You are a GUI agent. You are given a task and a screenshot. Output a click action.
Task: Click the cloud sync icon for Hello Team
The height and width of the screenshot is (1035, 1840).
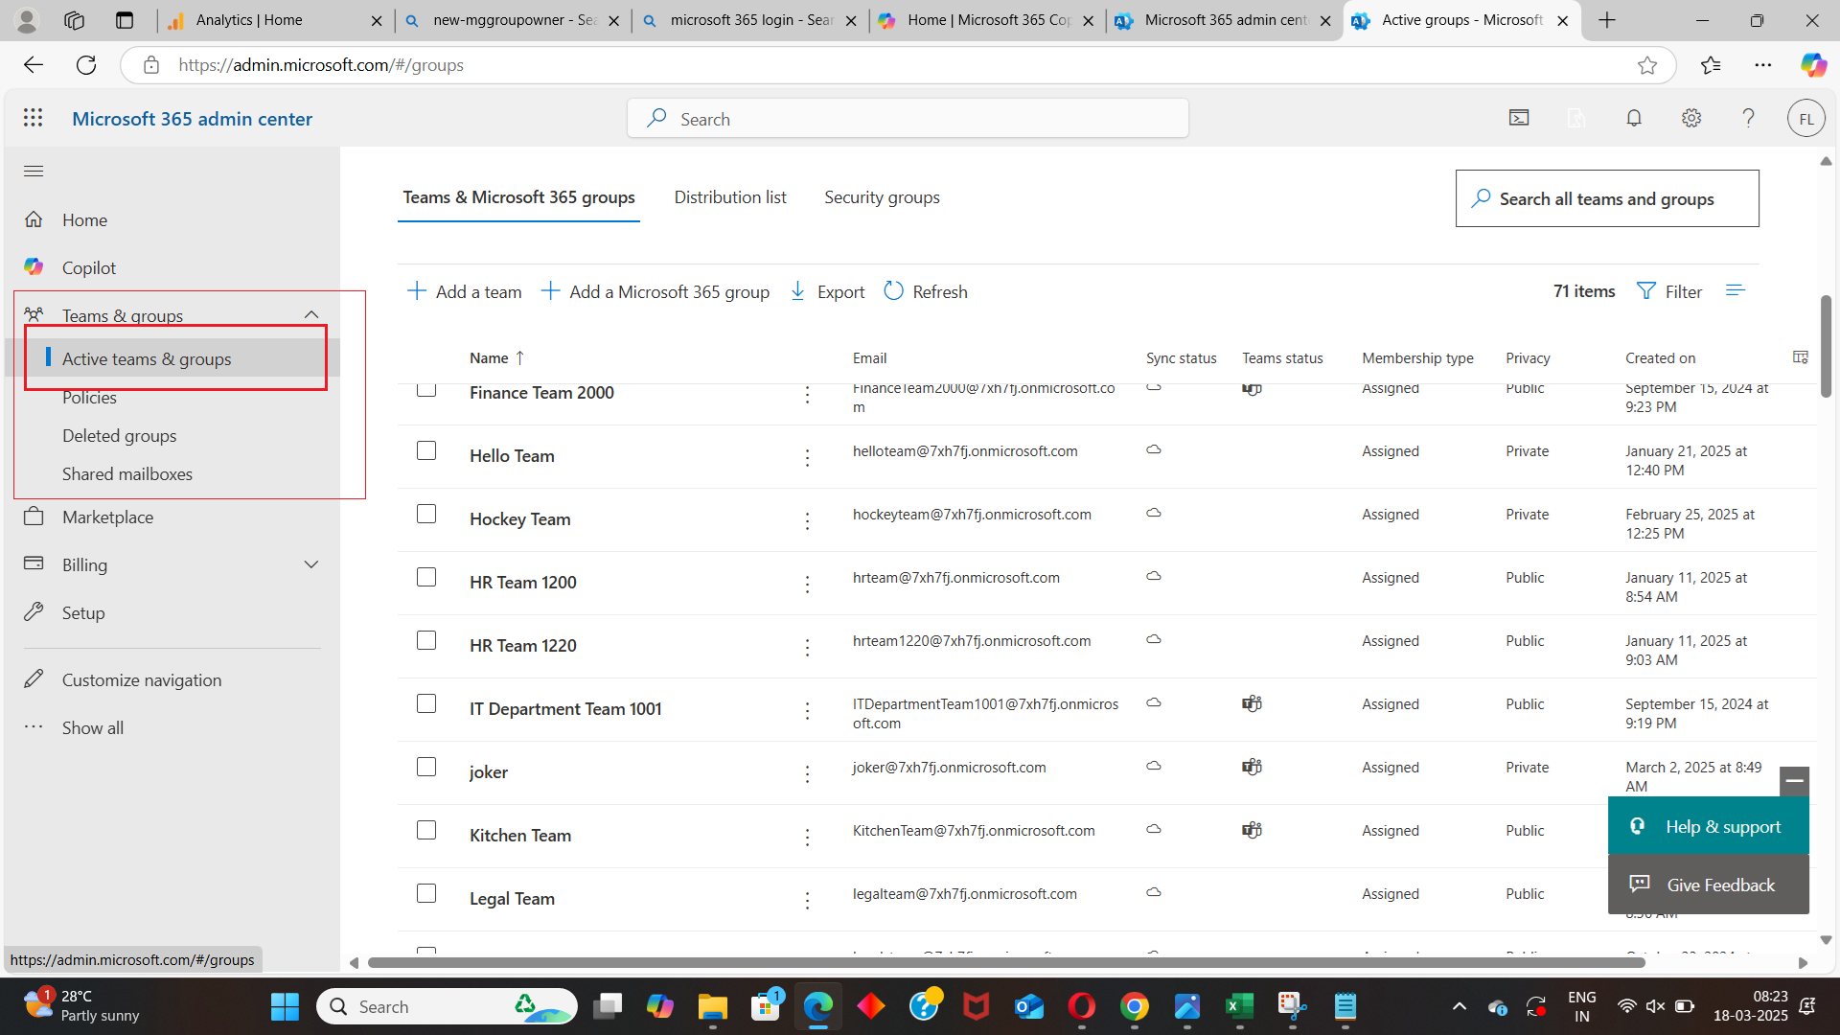(1154, 449)
